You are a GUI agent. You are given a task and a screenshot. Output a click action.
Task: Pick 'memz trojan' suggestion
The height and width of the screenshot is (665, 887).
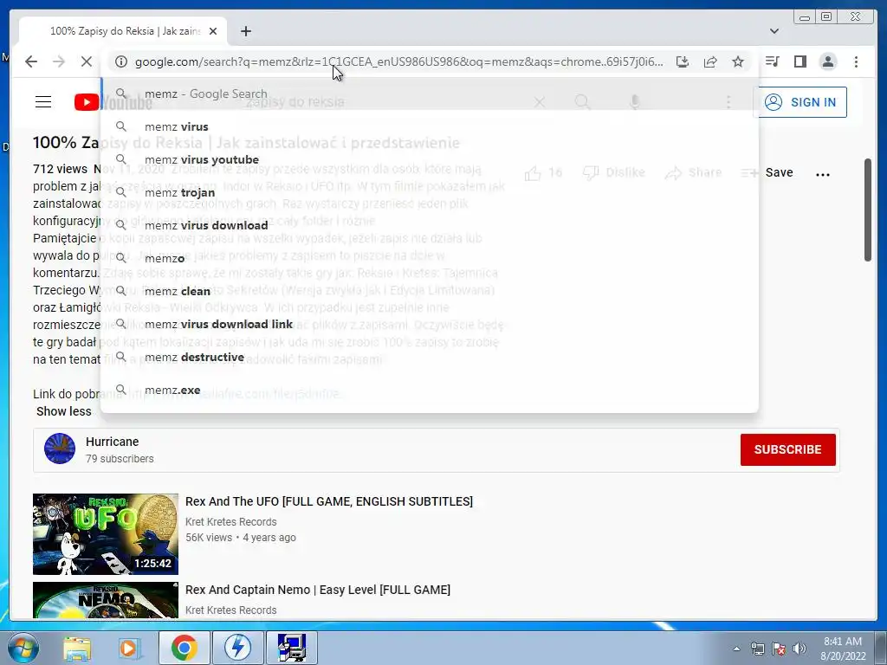pos(430,192)
